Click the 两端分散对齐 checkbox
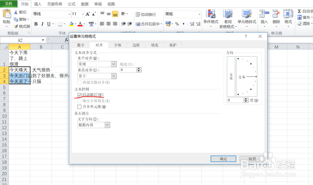 point(79,82)
